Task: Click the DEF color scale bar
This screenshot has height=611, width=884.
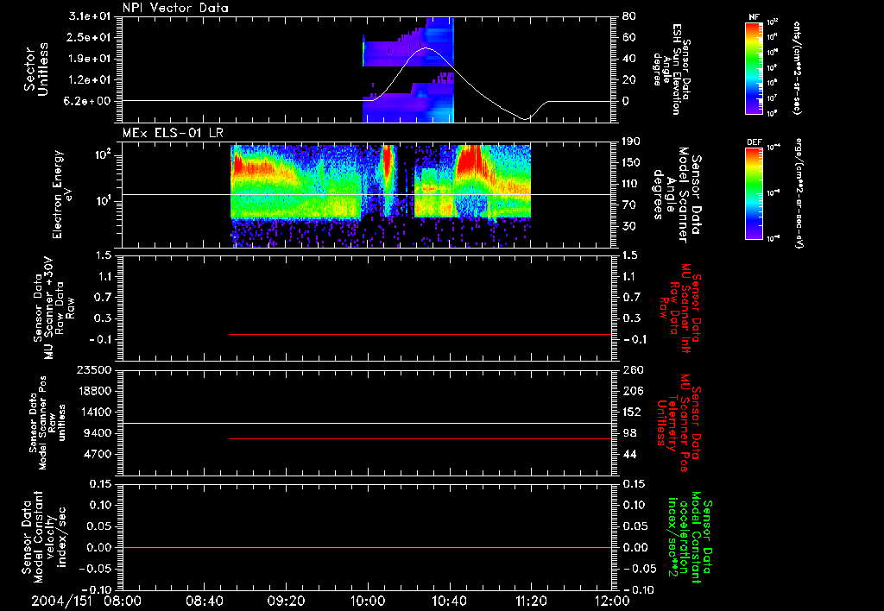Action: coord(755,193)
